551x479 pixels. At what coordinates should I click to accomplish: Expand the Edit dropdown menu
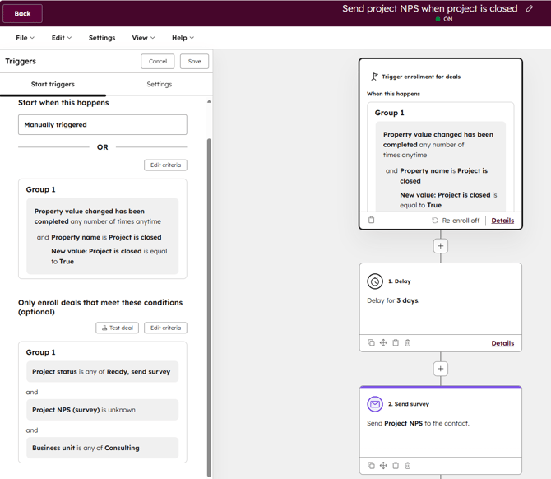pyautogui.click(x=62, y=38)
